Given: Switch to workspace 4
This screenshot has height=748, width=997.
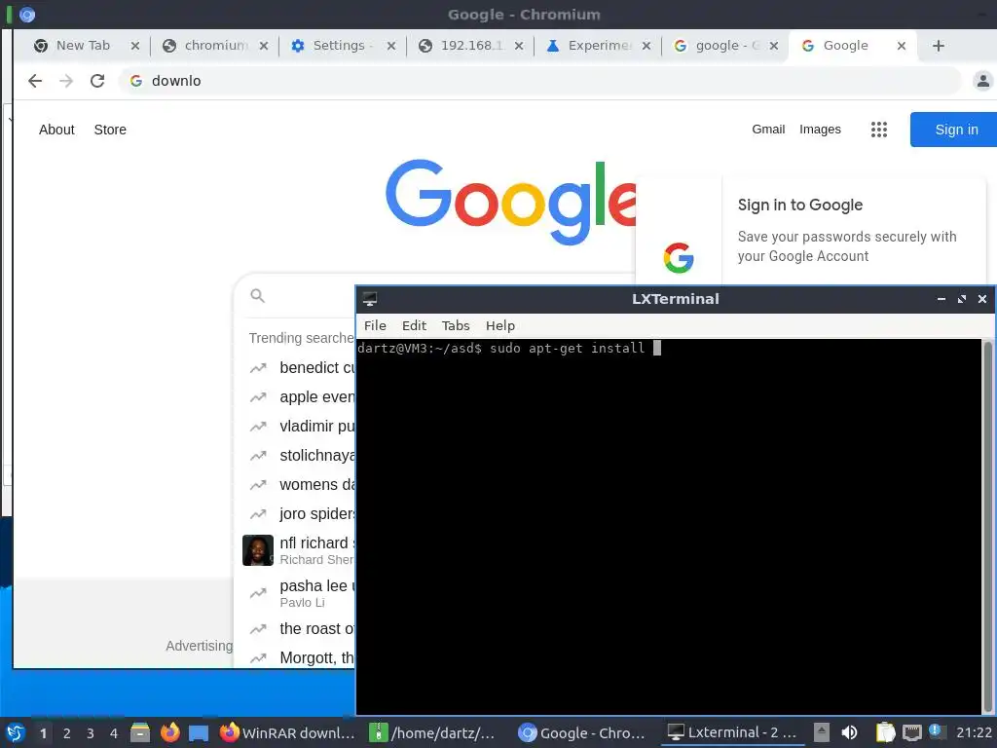Looking at the screenshot, I should 114,733.
